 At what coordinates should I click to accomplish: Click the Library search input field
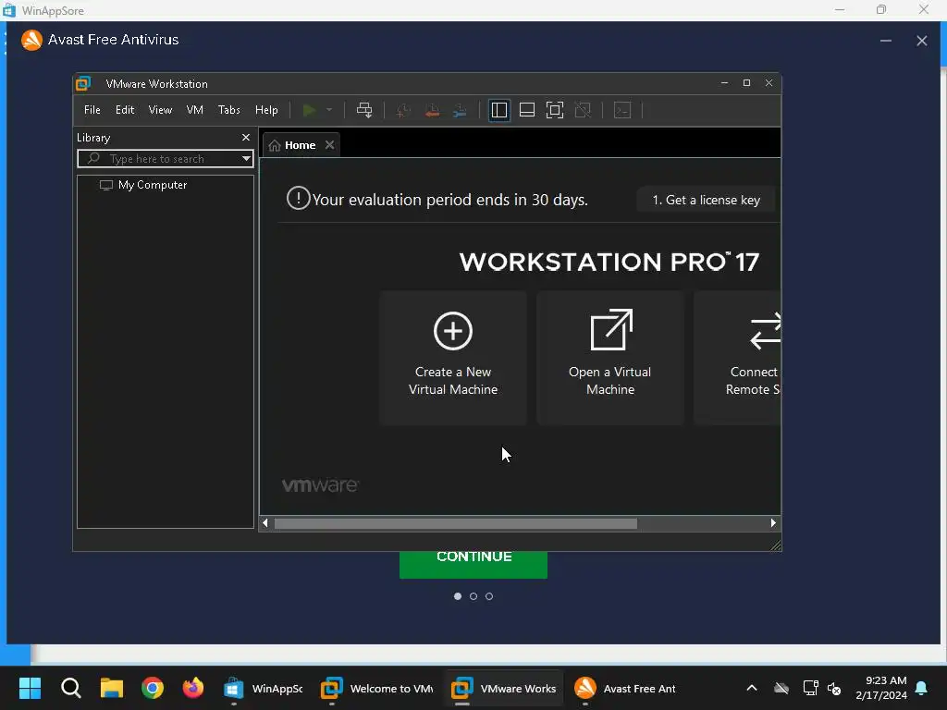coord(165,159)
